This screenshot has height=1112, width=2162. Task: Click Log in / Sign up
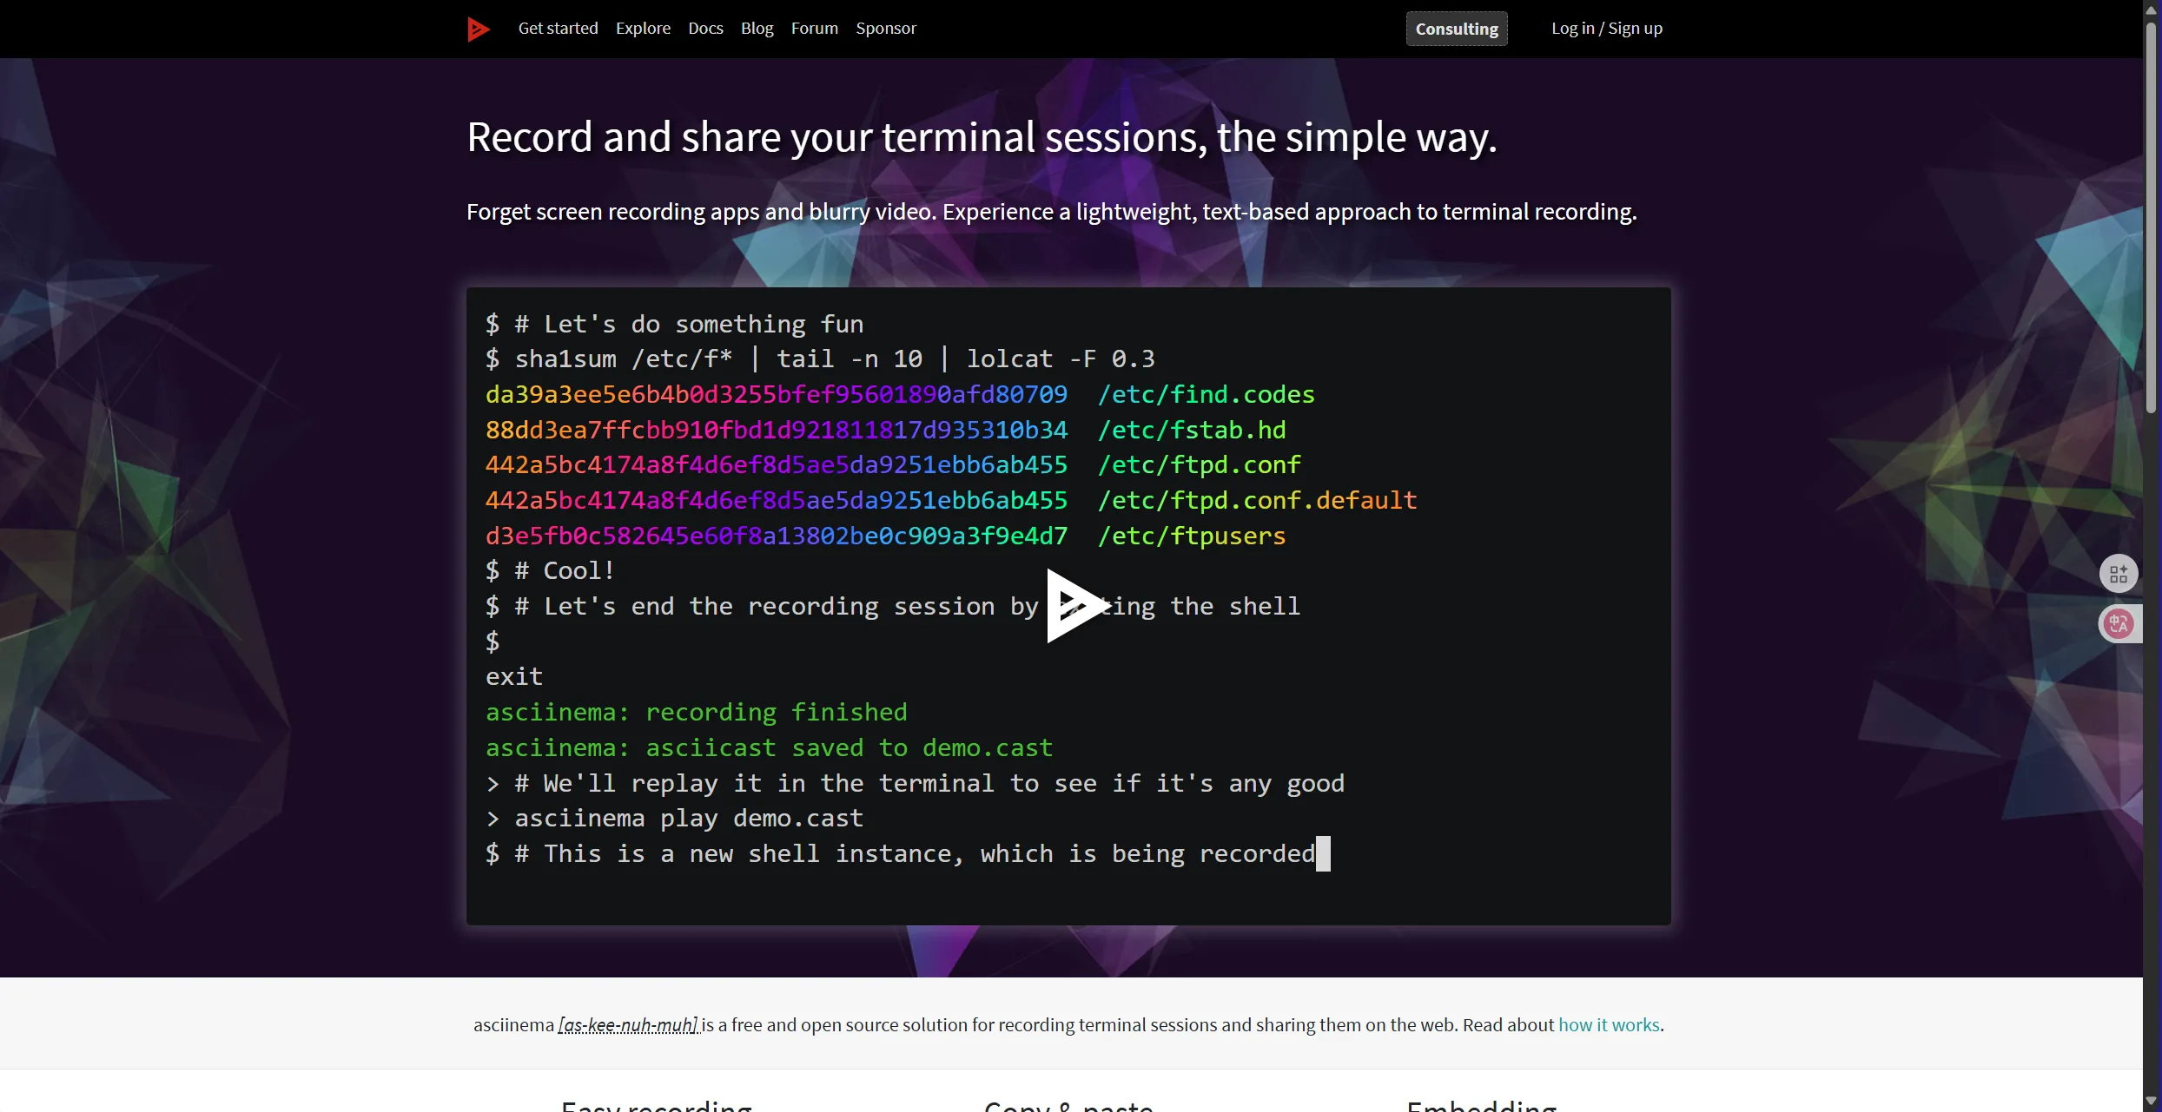1606,29
